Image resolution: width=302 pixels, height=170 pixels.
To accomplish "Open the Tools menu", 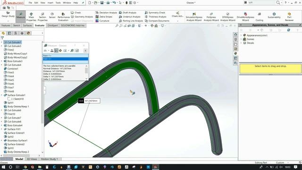I will point(58,3).
